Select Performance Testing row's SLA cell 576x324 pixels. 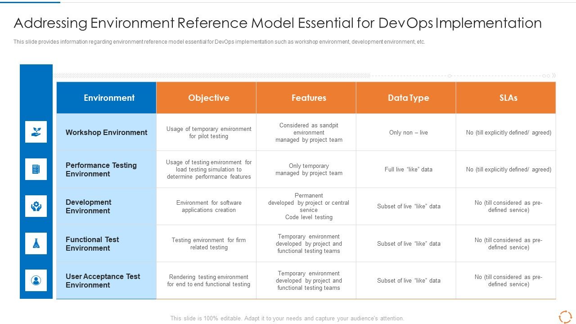tap(506, 169)
